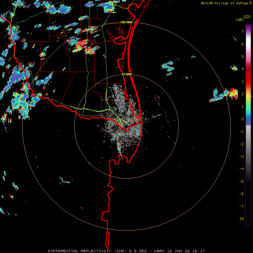Click the -4 value on color scale
Viewport: 253px width, 253px height.
click(241, 169)
